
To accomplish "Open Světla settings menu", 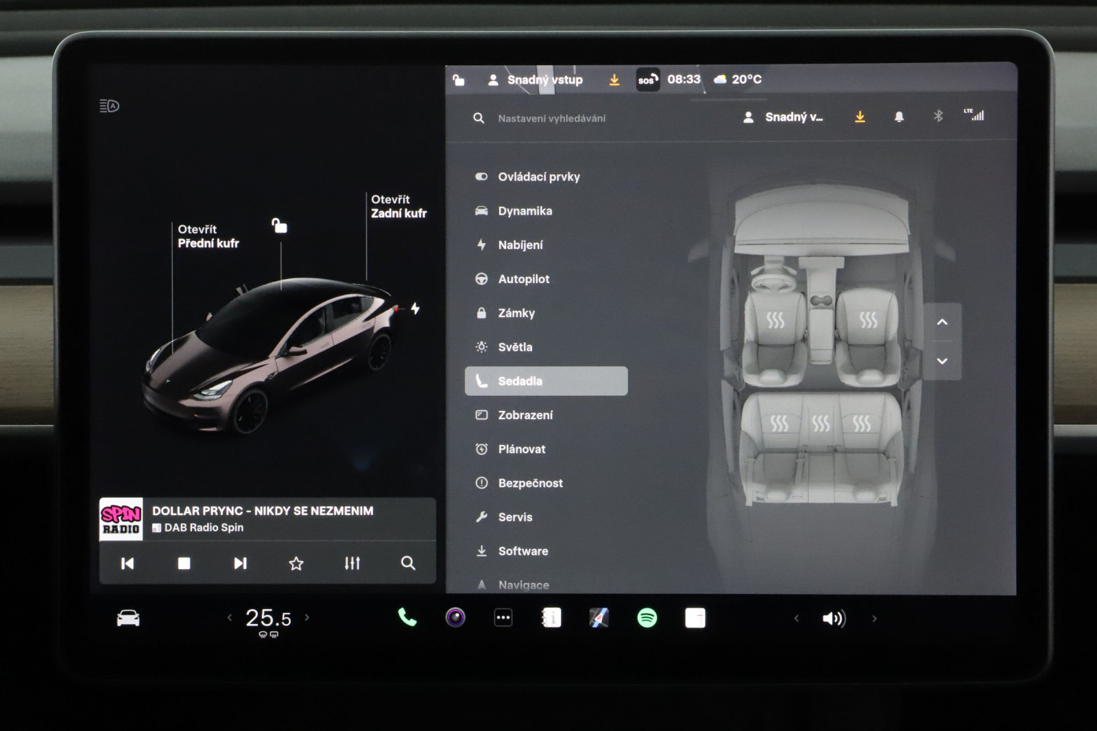I will click(x=515, y=347).
